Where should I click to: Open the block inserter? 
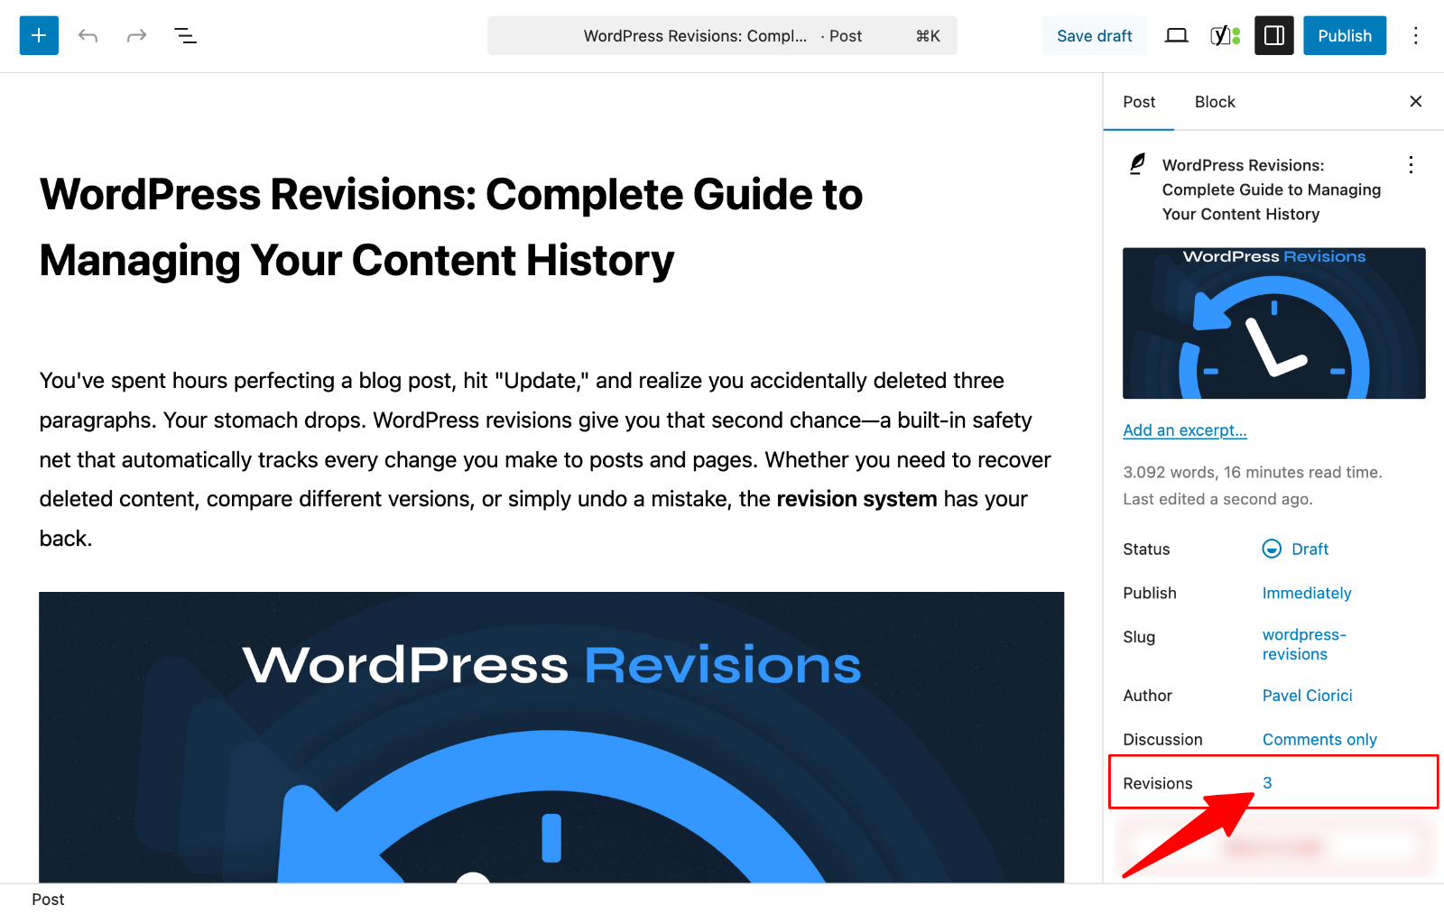(38, 35)
